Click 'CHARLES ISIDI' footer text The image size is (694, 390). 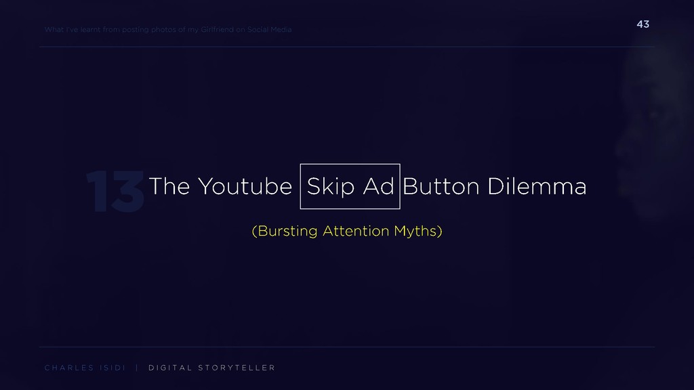tap(85, 368)
